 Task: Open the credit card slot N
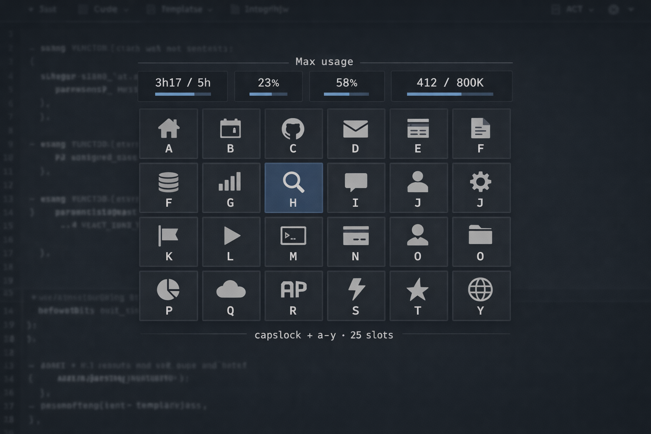pyautogui.click(x=356, y=242)
